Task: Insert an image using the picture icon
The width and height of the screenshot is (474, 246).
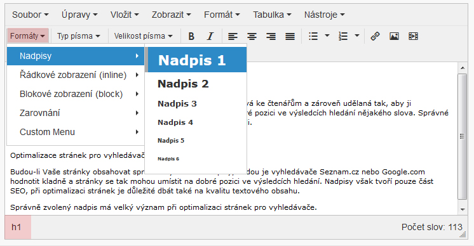Action: pos(394,36)
